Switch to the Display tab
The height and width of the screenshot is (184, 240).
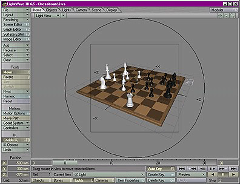pyautogui.click(x=112, y=10)
